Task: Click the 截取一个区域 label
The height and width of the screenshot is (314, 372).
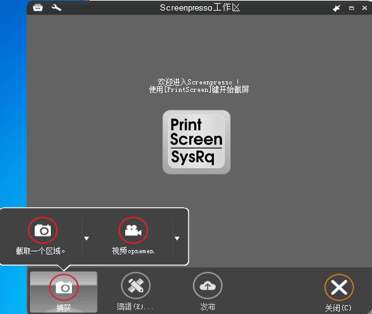Action: pyautogui.click(x=40, y=251)
